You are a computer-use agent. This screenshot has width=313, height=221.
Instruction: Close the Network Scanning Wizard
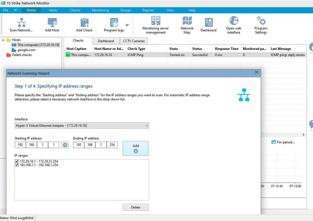[x=257, y=72]
